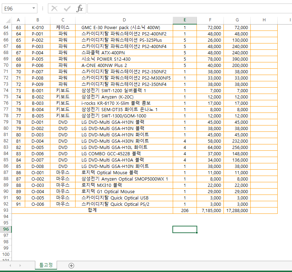Select cell '삼성전기 Anyzen (K-20C)'

pos(124,97)
